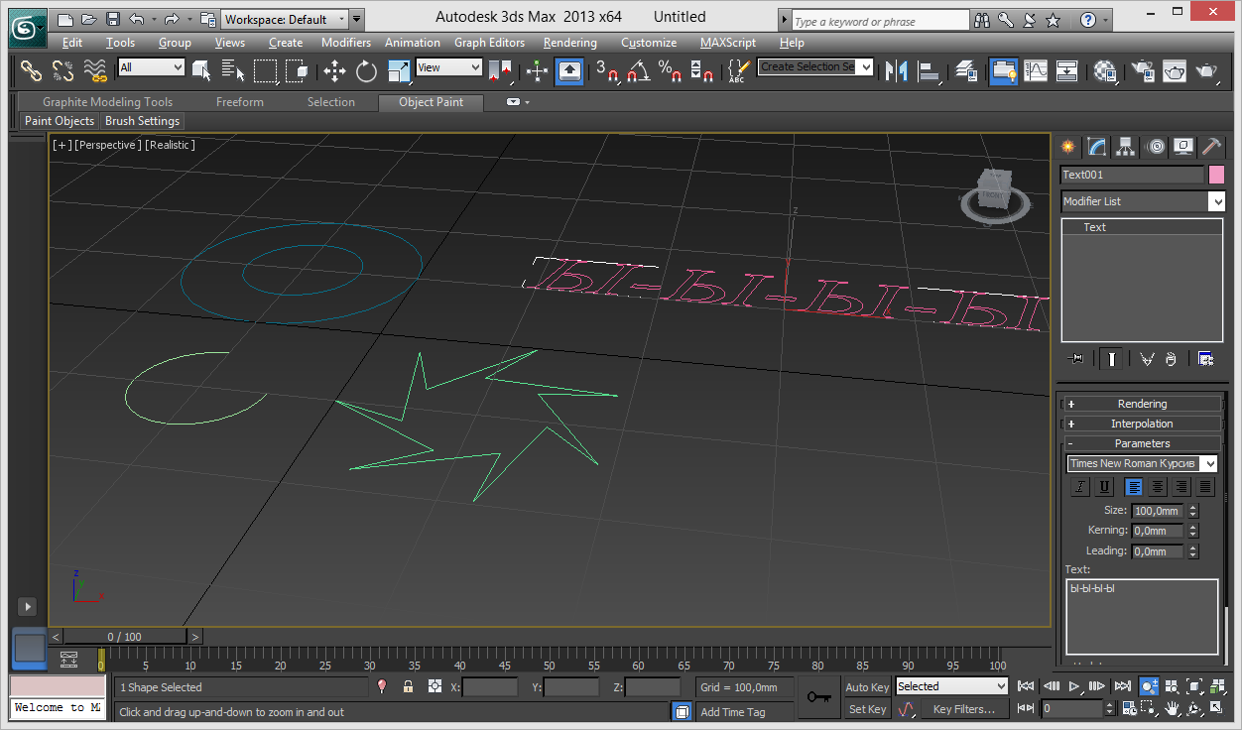Collapse the Parameters rollout
The image size is (1242, 730).
(x=1142, y=443)
